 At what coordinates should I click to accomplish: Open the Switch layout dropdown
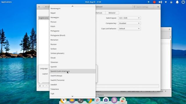129,18
